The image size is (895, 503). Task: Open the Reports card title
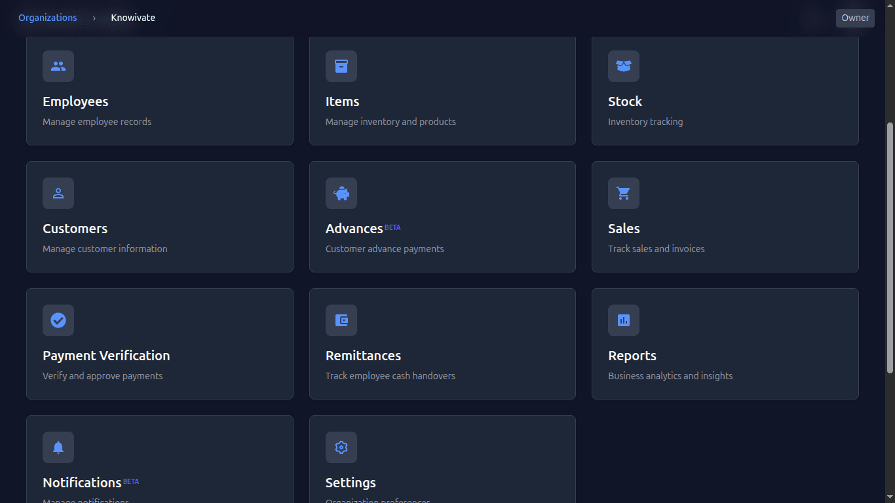click(632, 356)
